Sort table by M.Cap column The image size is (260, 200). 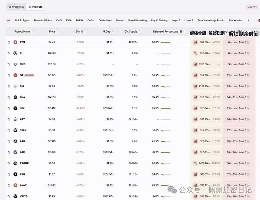pos(107,31)
